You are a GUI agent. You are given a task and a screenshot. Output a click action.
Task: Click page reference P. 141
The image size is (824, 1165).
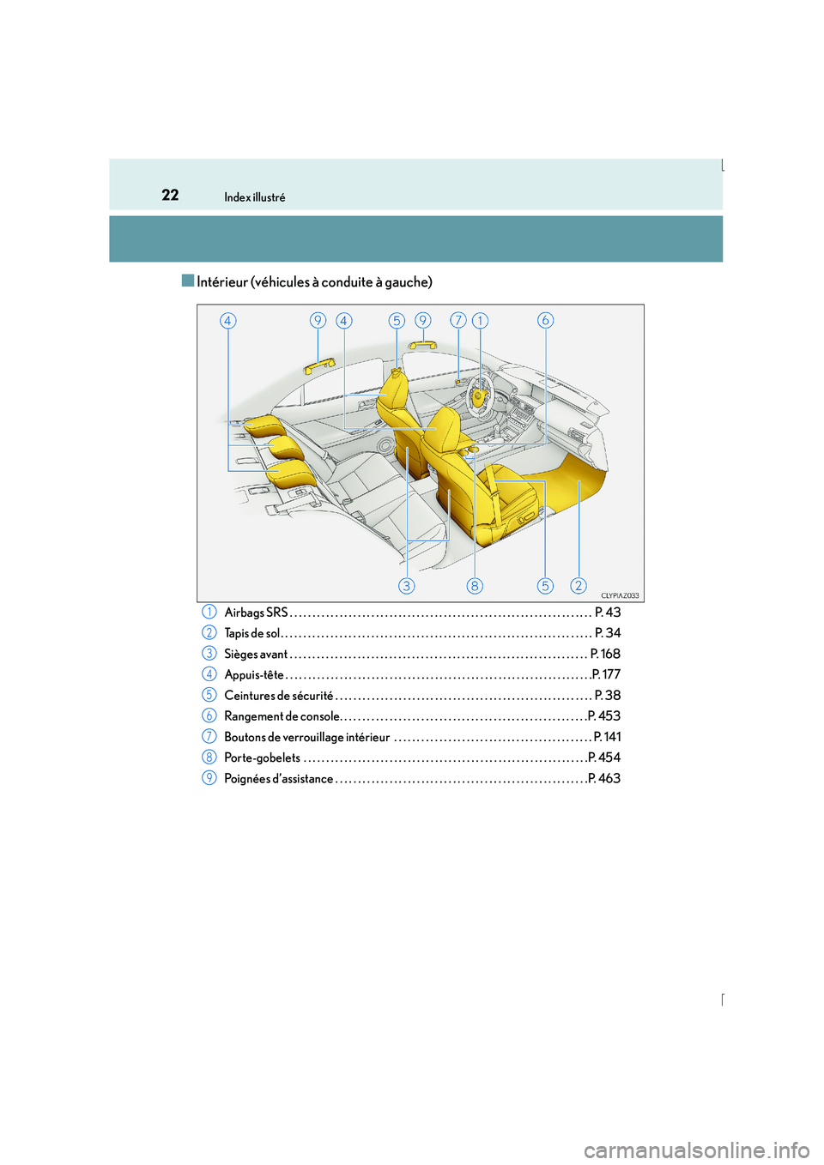coord(607,737)
